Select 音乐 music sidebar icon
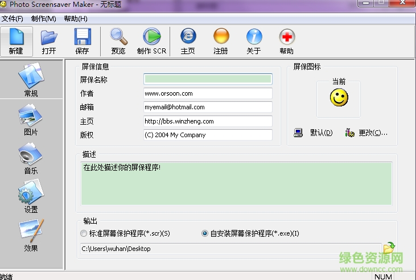Viewport: 416px width, 280px height. (31, 158)
